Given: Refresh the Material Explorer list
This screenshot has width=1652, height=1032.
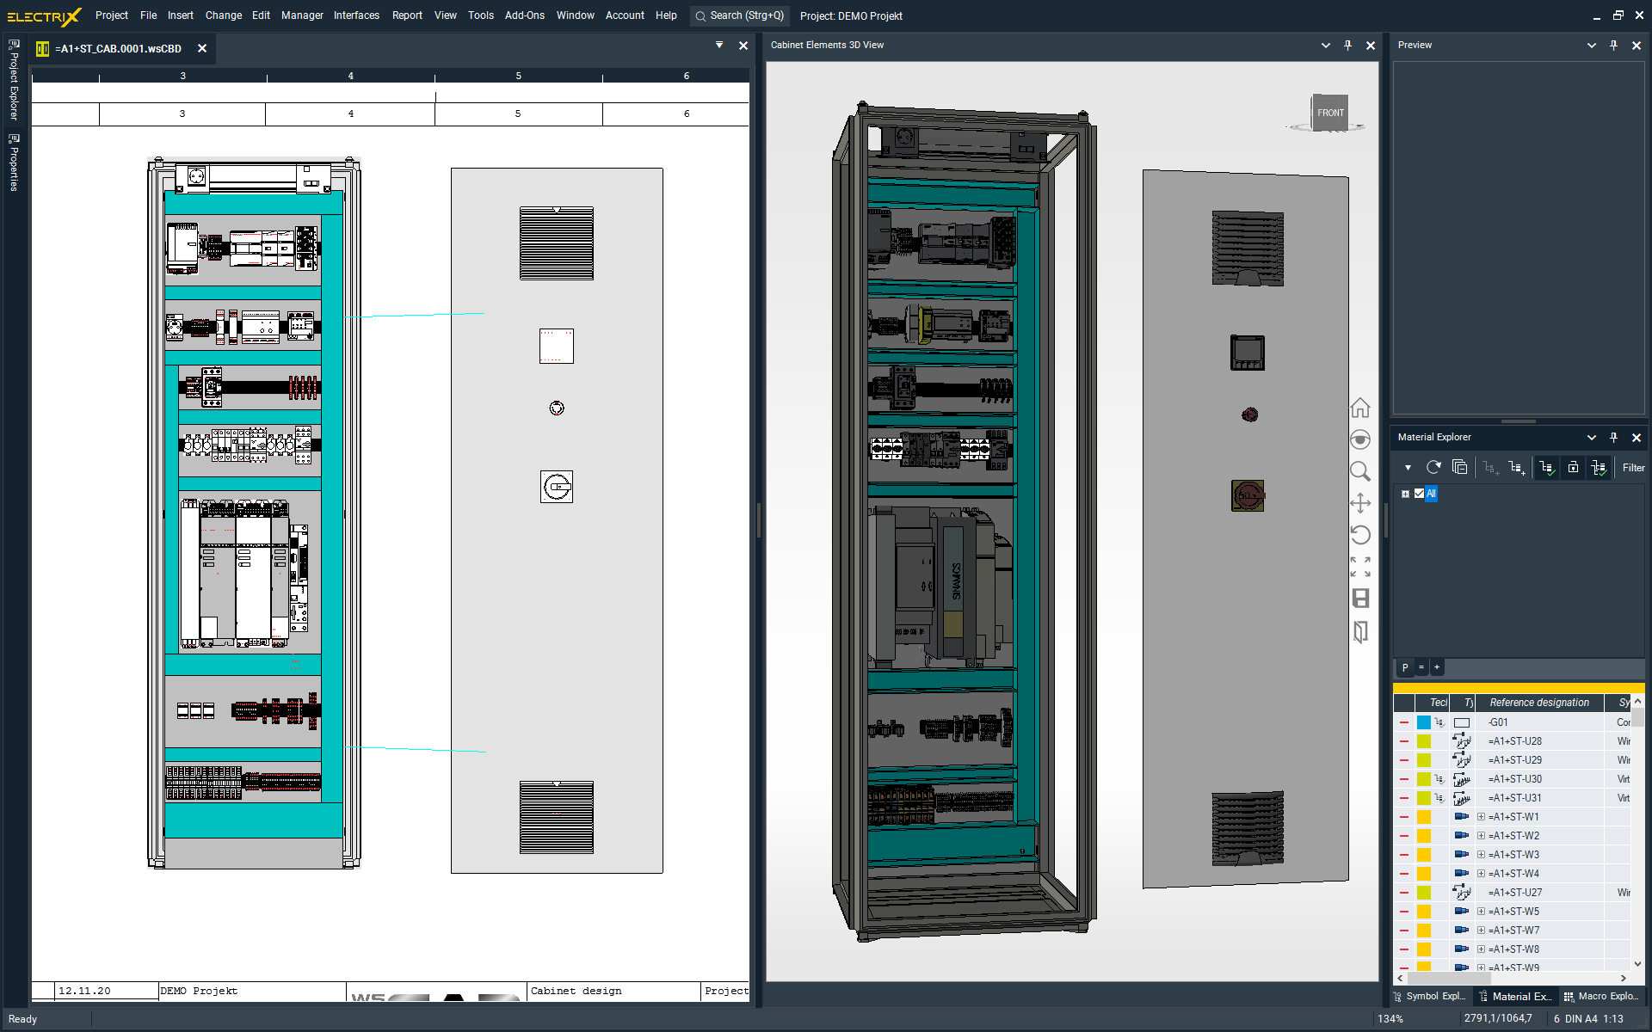Looking at the screenshot, I should coord(1433,467).
